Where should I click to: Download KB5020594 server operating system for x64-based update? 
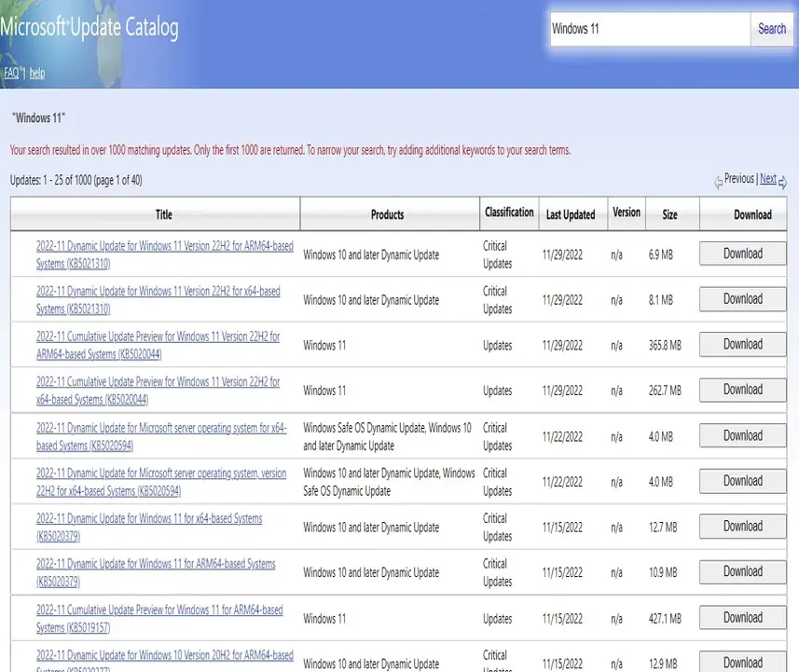pos(742,435)
